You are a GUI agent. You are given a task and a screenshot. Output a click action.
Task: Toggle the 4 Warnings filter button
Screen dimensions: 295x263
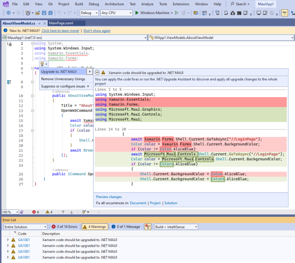pos(95,227)
